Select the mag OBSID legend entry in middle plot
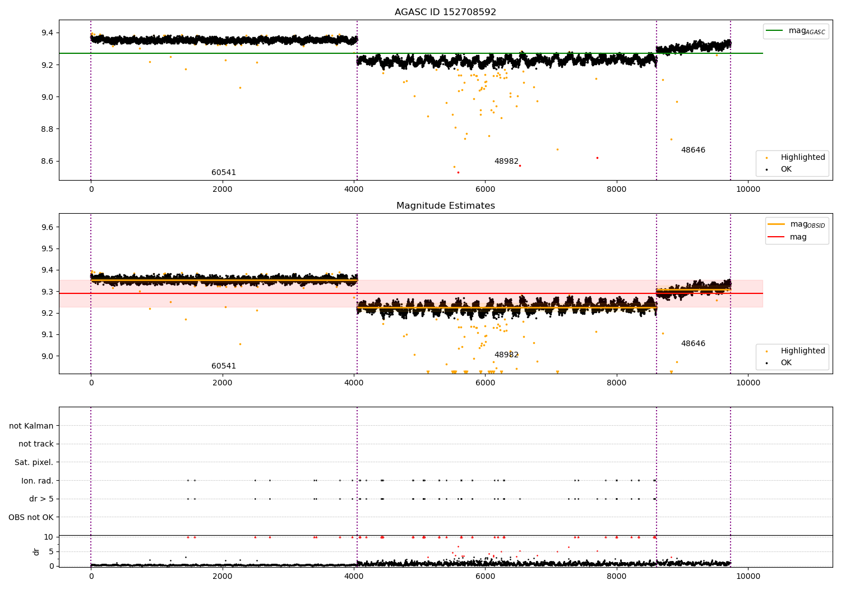841x589 pixels. pyautogui.click(x=796, y=224)
